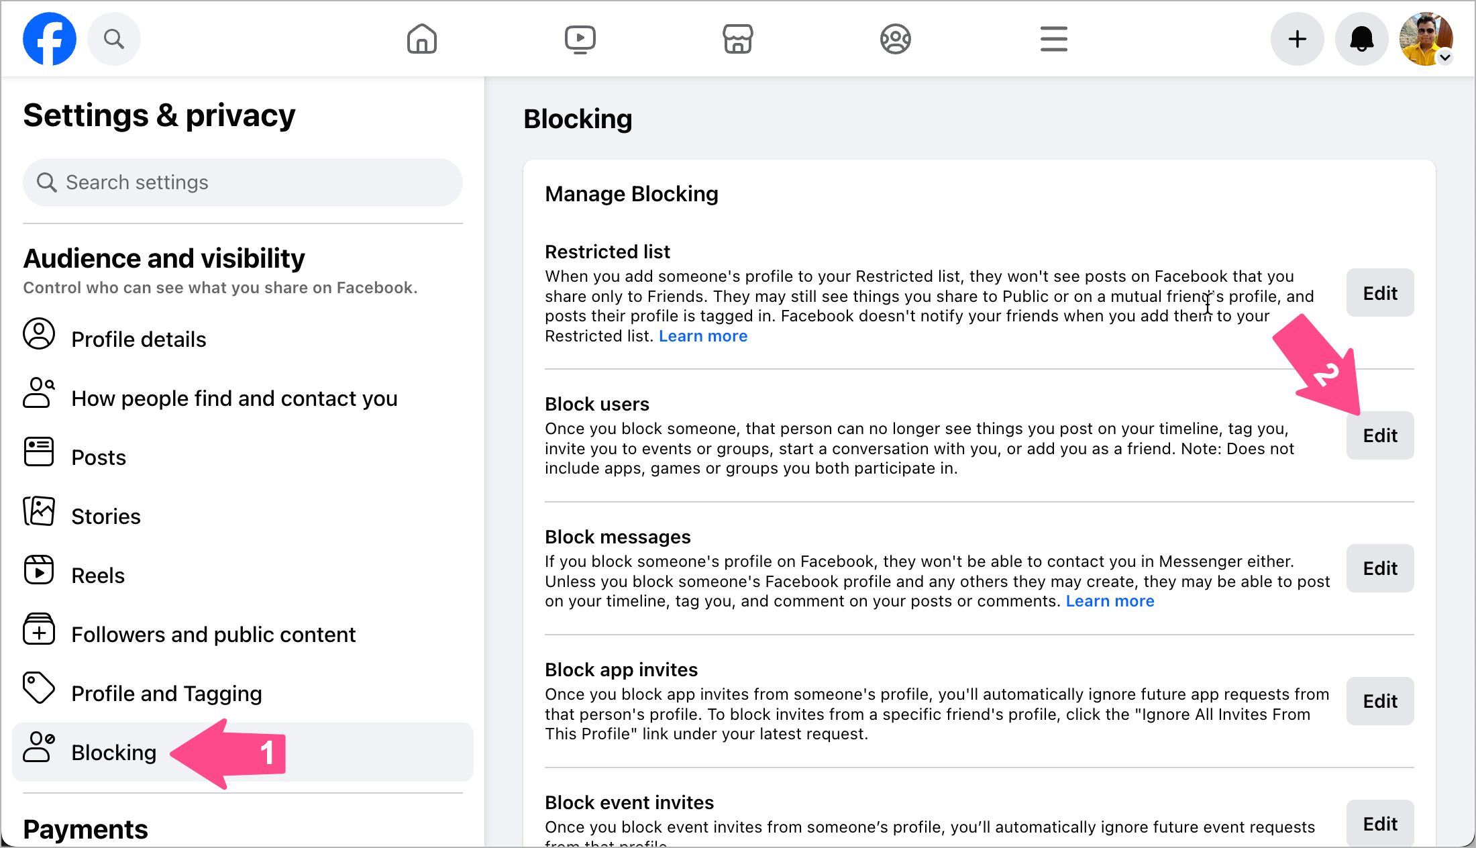Open the Facebook logo home link

(50, 39)
